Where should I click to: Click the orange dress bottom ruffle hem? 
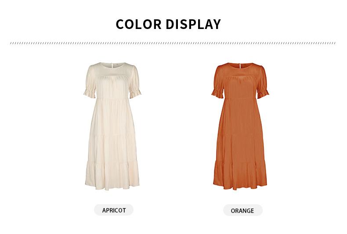(240, 176)
